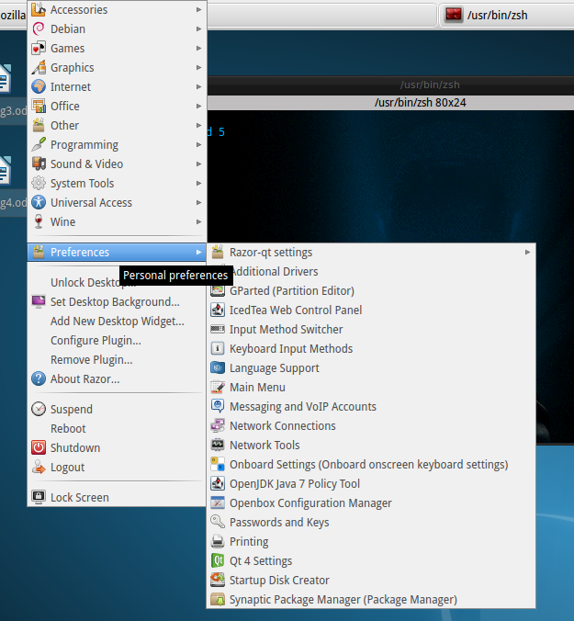The width and height of the screenshot is (574, 621).
Task: Choose Suspend from the menu
Action: pos(117,409)
